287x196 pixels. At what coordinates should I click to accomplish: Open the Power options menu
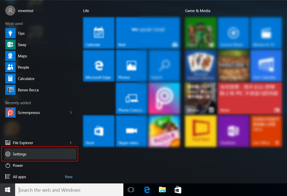tap(18, 165)
